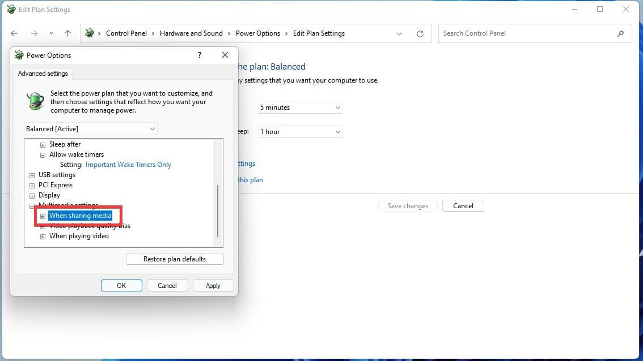Click the help question mark in Power Options
Viewport: 643px width, 361px height.
tap(199, 55)
